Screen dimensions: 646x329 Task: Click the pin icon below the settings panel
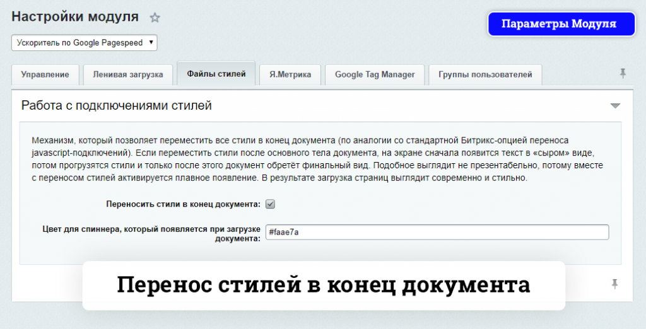coord(615,284)
